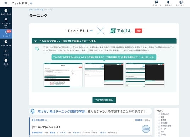Follow the ダッシュボード breadcrumb link
The image size is (190, 137).
pos(35,10)
